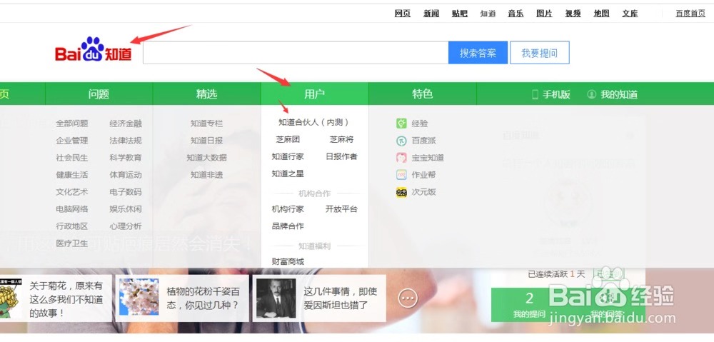Viewport: 714px width, 342px height.
Task: Open the 知道非遗 link
Action: pyautogui.click(x=207, y=175)
